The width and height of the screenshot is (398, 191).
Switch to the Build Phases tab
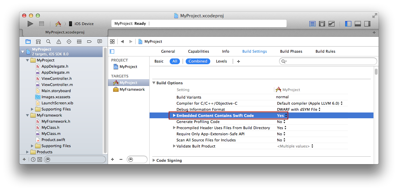(291, 51)
